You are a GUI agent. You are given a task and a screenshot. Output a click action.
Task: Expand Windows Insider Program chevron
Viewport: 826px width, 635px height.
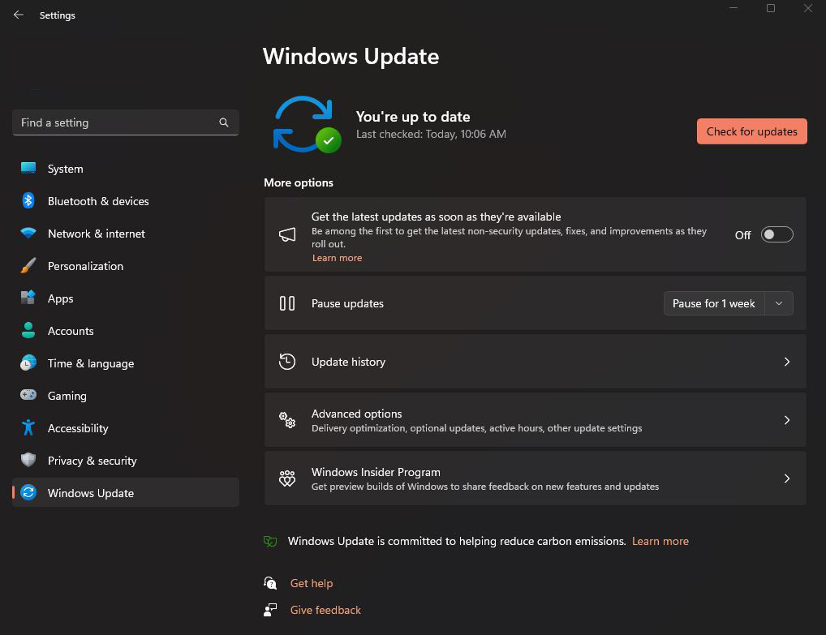[x=786, y=478]
